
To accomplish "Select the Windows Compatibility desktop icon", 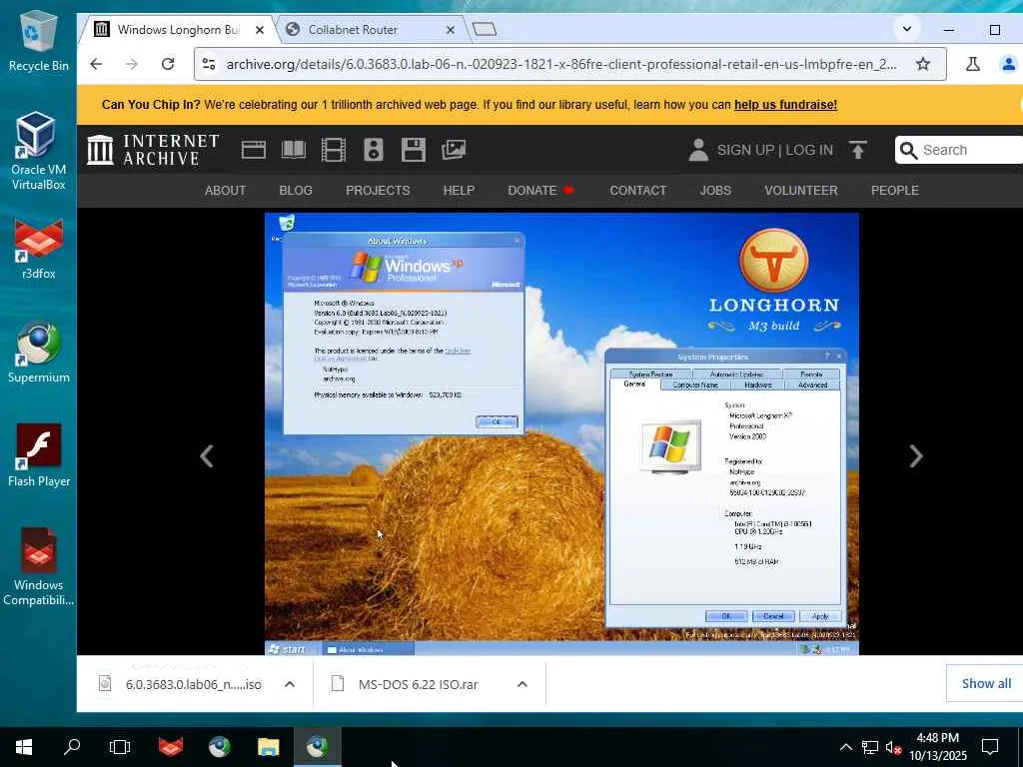I will click(x=39, y=567).
